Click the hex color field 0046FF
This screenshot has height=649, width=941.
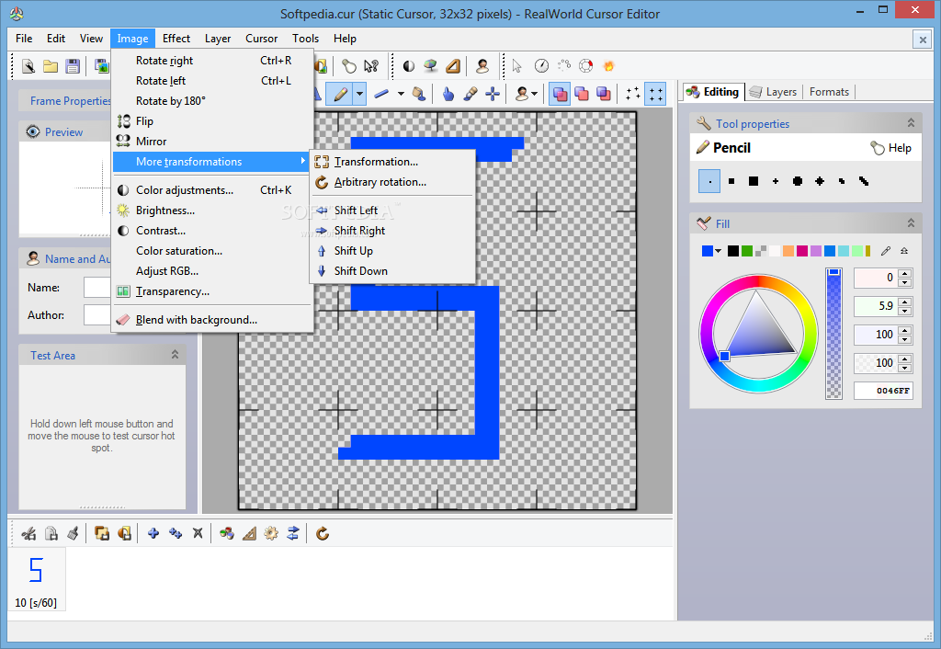883,391
